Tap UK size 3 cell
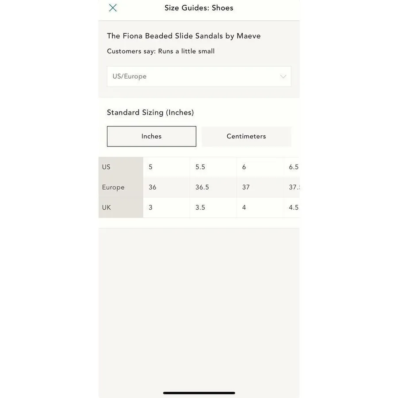The height and width of the screenshot is (398, 398). click(167, 208)
